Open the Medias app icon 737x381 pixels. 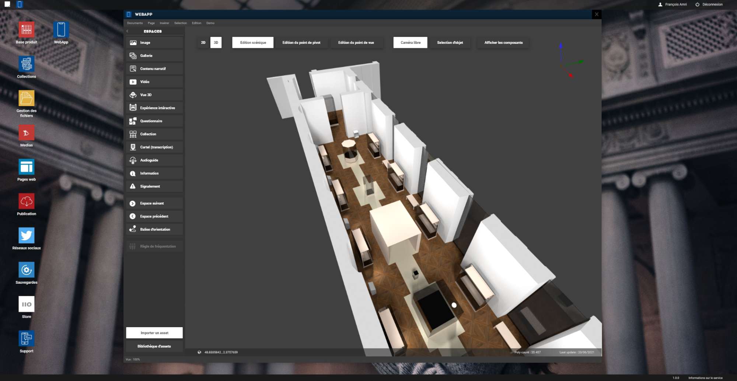coord(26,133)
